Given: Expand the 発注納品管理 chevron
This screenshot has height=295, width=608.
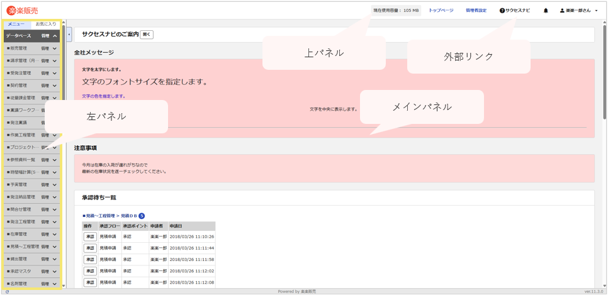Looking at the screenshot, I should [x=54, y=197].
